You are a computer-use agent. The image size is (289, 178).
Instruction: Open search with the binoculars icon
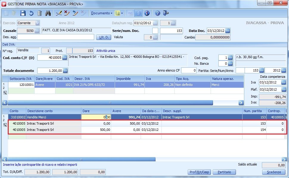click(48, 13)
